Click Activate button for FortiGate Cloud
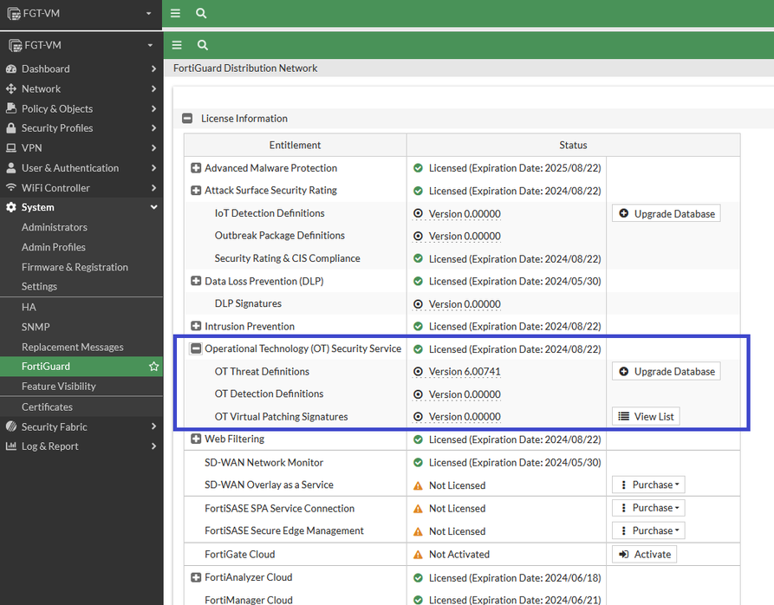 tap(643, 554)
